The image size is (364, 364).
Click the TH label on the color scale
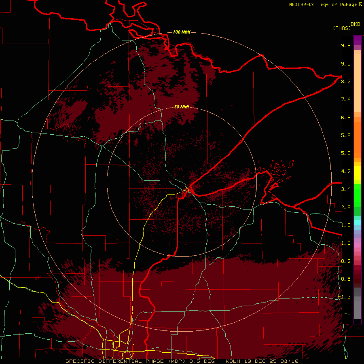point(347,315)
